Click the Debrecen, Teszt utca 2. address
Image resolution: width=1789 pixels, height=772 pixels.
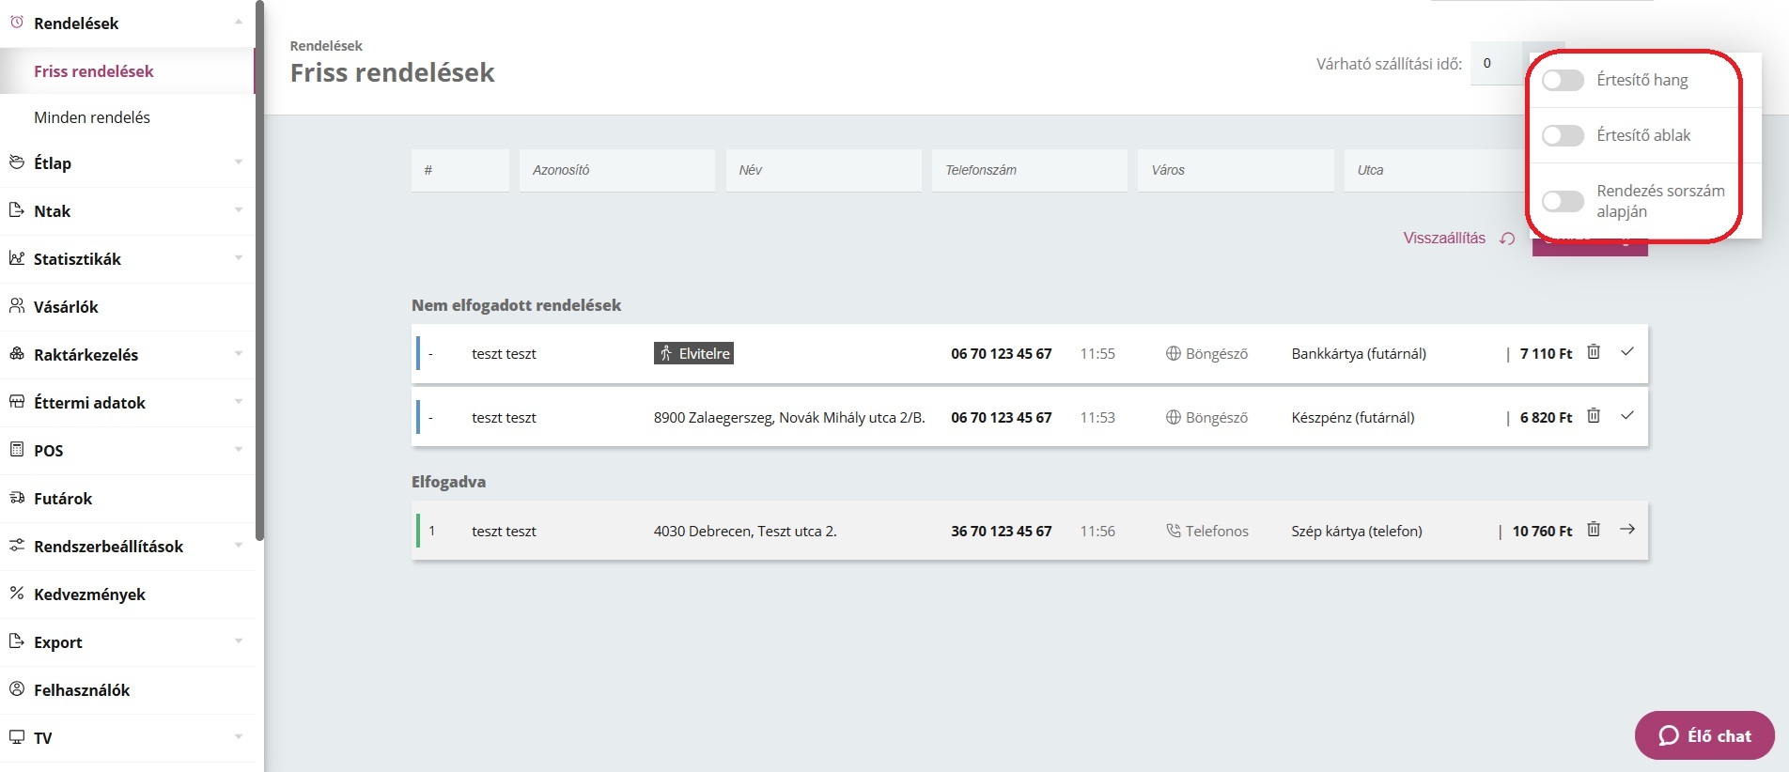coord(745,532)
